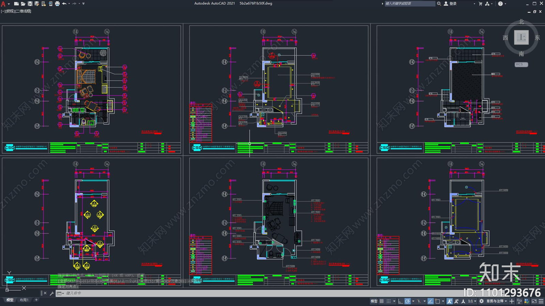The height and width of the screenshot is (306, 545).
Task: Toggle snap mode dots icon
Action: coord(389,301)
